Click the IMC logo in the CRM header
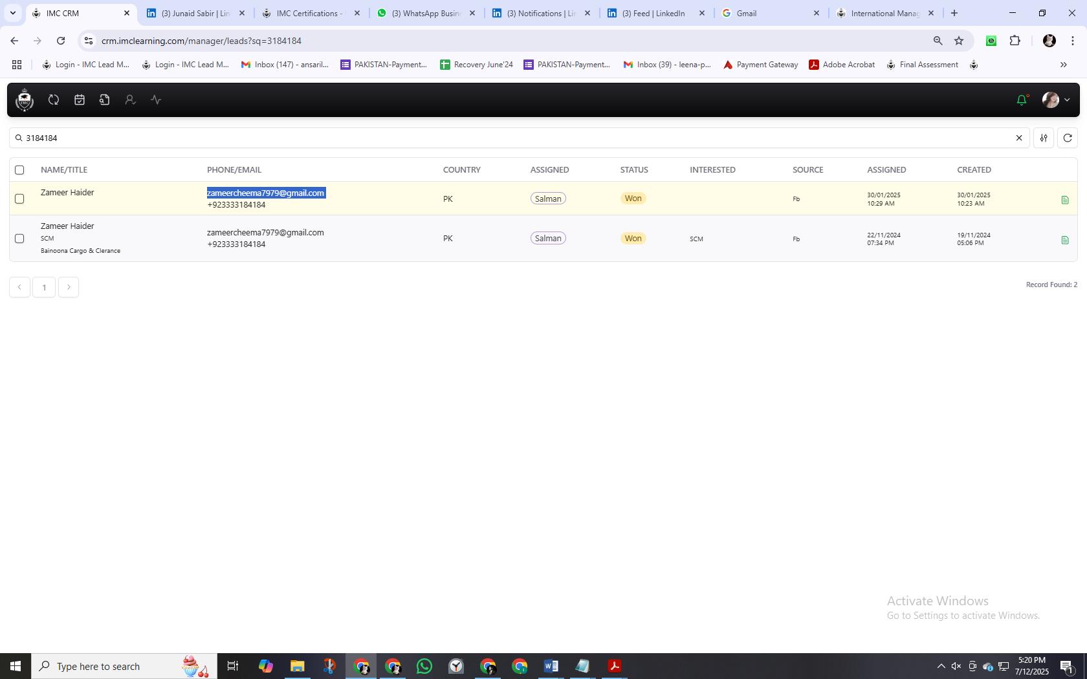 coord(25,100)
